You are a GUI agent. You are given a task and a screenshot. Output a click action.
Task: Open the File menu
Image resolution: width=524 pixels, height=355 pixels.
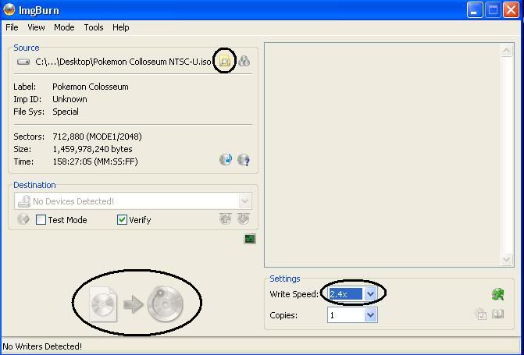coord(12,27)
